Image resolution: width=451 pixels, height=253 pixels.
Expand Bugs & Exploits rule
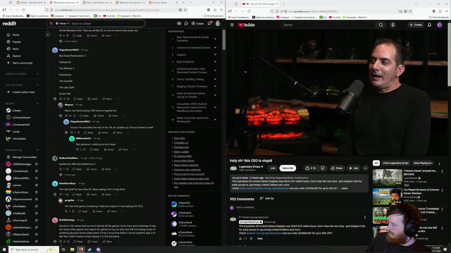click(215, 61)
